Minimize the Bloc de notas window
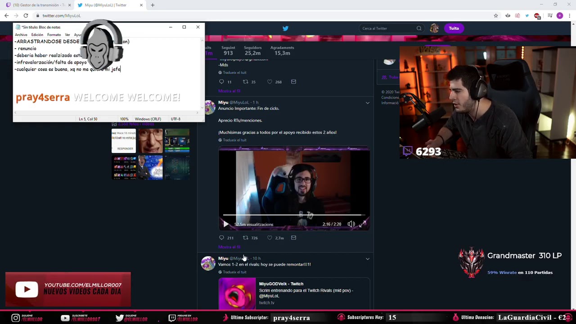Screen dimensions: 576x324 pos(171,27)
